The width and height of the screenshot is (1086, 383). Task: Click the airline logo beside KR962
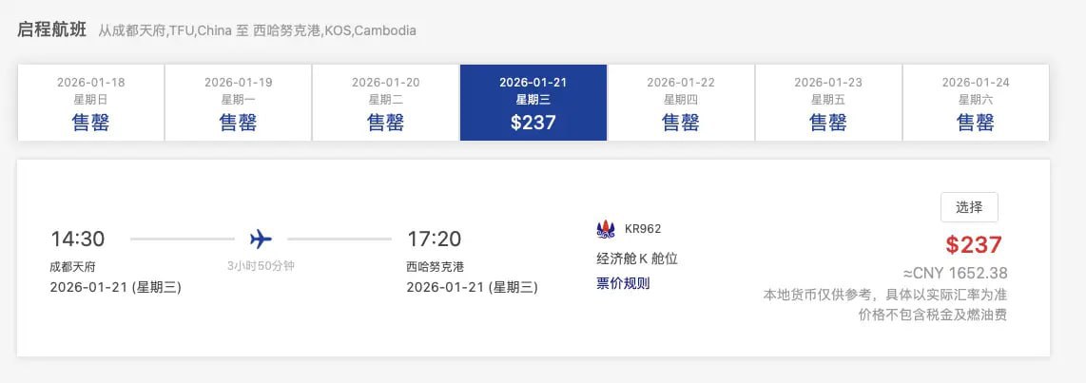[x=605, y=229]
